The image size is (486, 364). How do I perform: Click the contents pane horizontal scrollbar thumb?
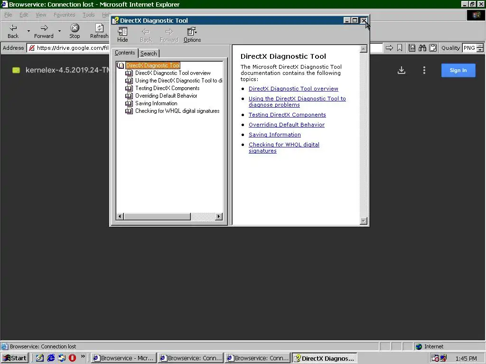[x=157, y=216]
